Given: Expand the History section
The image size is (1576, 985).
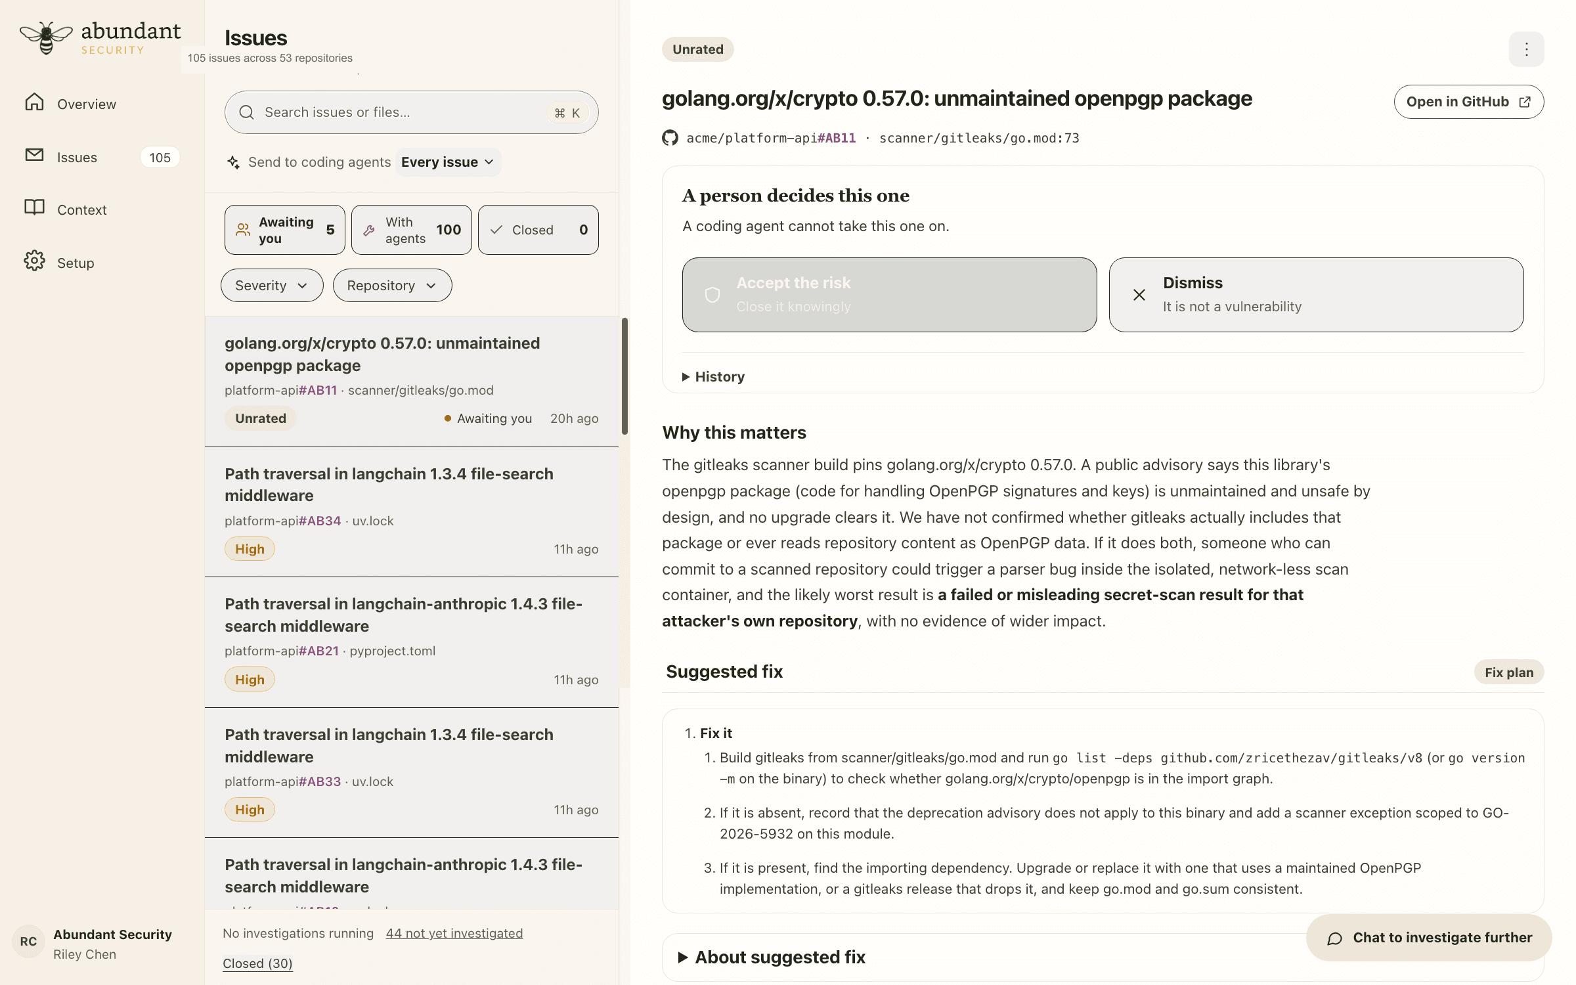Looking at the screenshot, I should pyautogui.click(x=714, y=377).
